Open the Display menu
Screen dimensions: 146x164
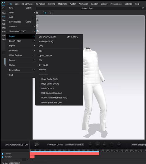(x=104, y=4)
